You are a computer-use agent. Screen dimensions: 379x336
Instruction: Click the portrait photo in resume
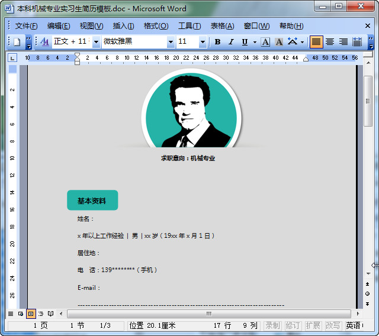click(x=191, y=109)
